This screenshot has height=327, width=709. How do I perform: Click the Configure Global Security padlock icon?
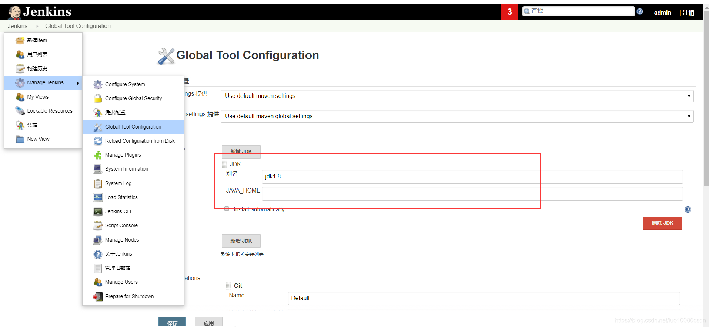tap(98, 98)
